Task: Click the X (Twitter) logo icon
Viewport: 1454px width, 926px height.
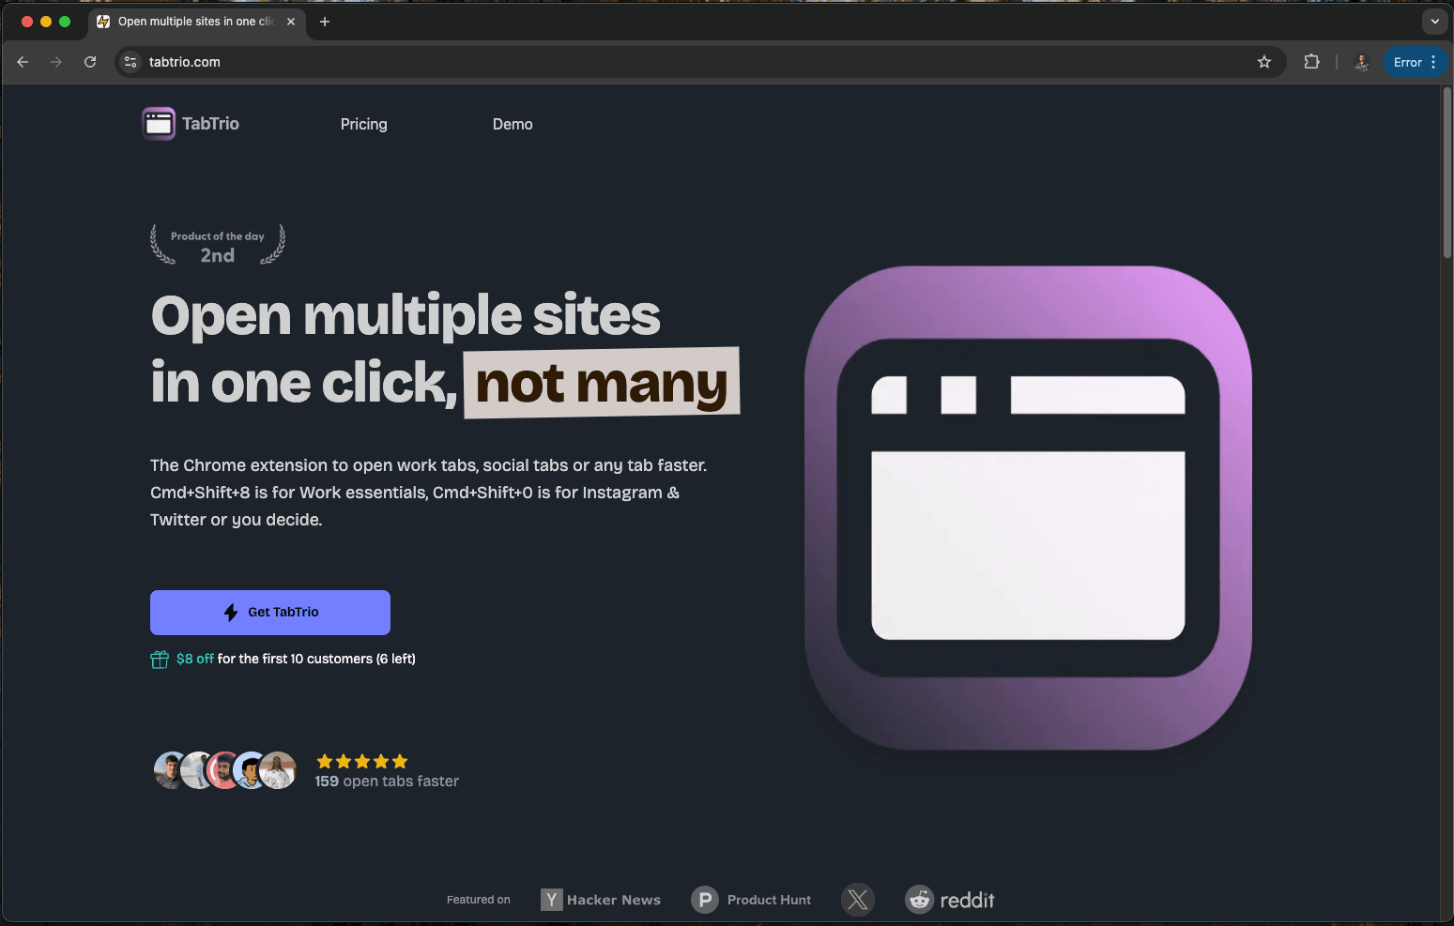Action: (x=858, y=900)
